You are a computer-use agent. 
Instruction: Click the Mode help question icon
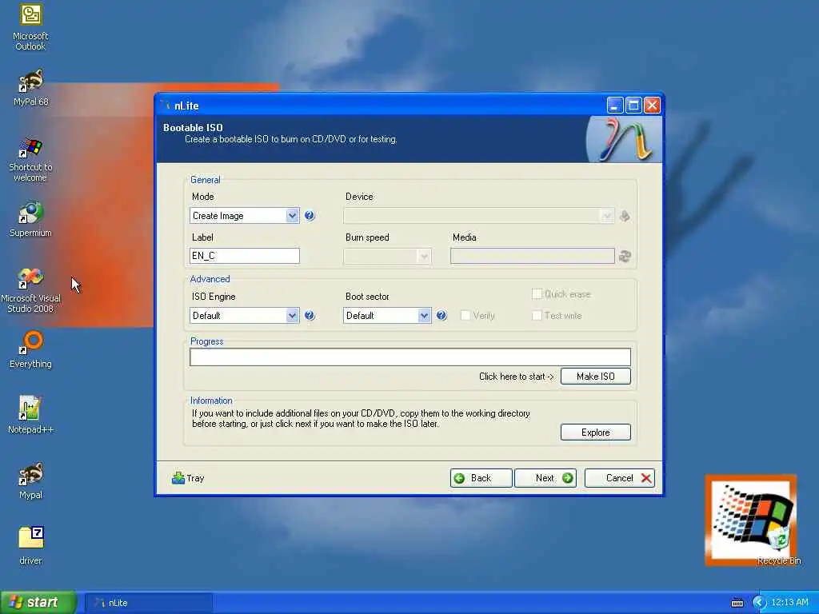pyautogui.click(x=310, y=216)
